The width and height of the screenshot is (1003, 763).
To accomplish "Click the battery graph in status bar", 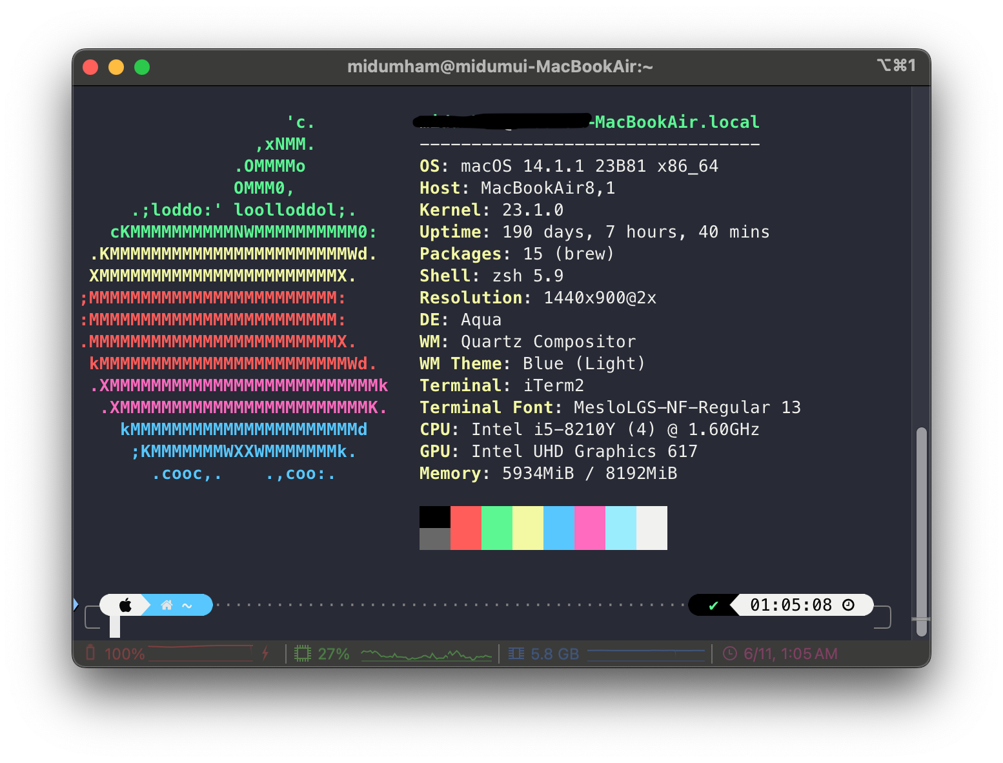I will point(201,653).
